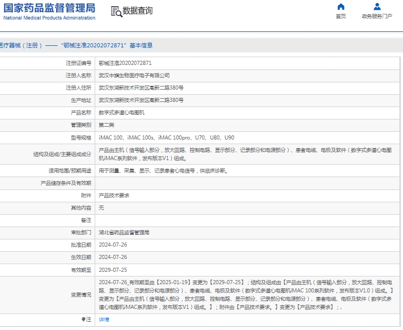Click effective date 2024-07-26 in 生效日期 row
The width and height of the screenshot is (403, 330).
click(113, 257)
